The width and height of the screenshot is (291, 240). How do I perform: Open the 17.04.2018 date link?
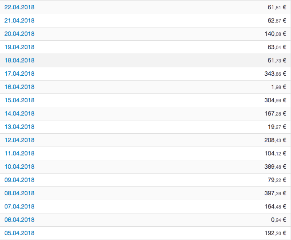[20, 74]
